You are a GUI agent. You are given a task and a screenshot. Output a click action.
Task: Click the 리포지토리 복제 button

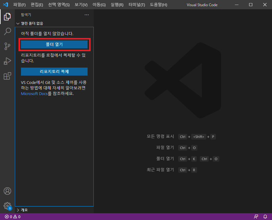tap(54, 72)
